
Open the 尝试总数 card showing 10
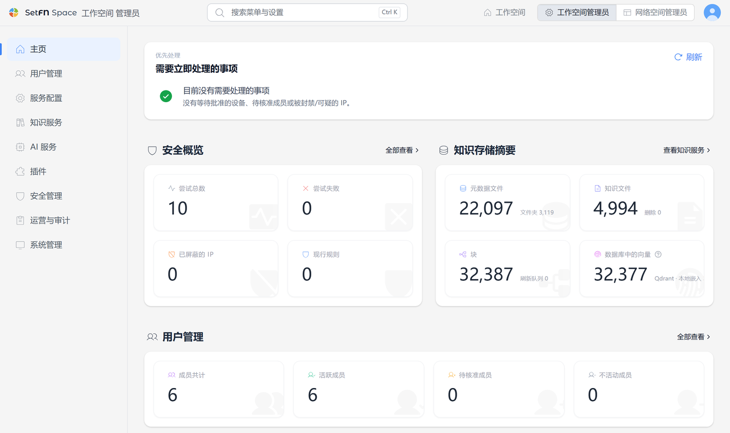tap(216, 202)
